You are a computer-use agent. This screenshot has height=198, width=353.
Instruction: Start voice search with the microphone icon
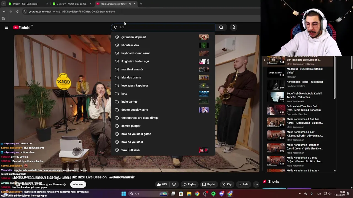tap(234, 27)
